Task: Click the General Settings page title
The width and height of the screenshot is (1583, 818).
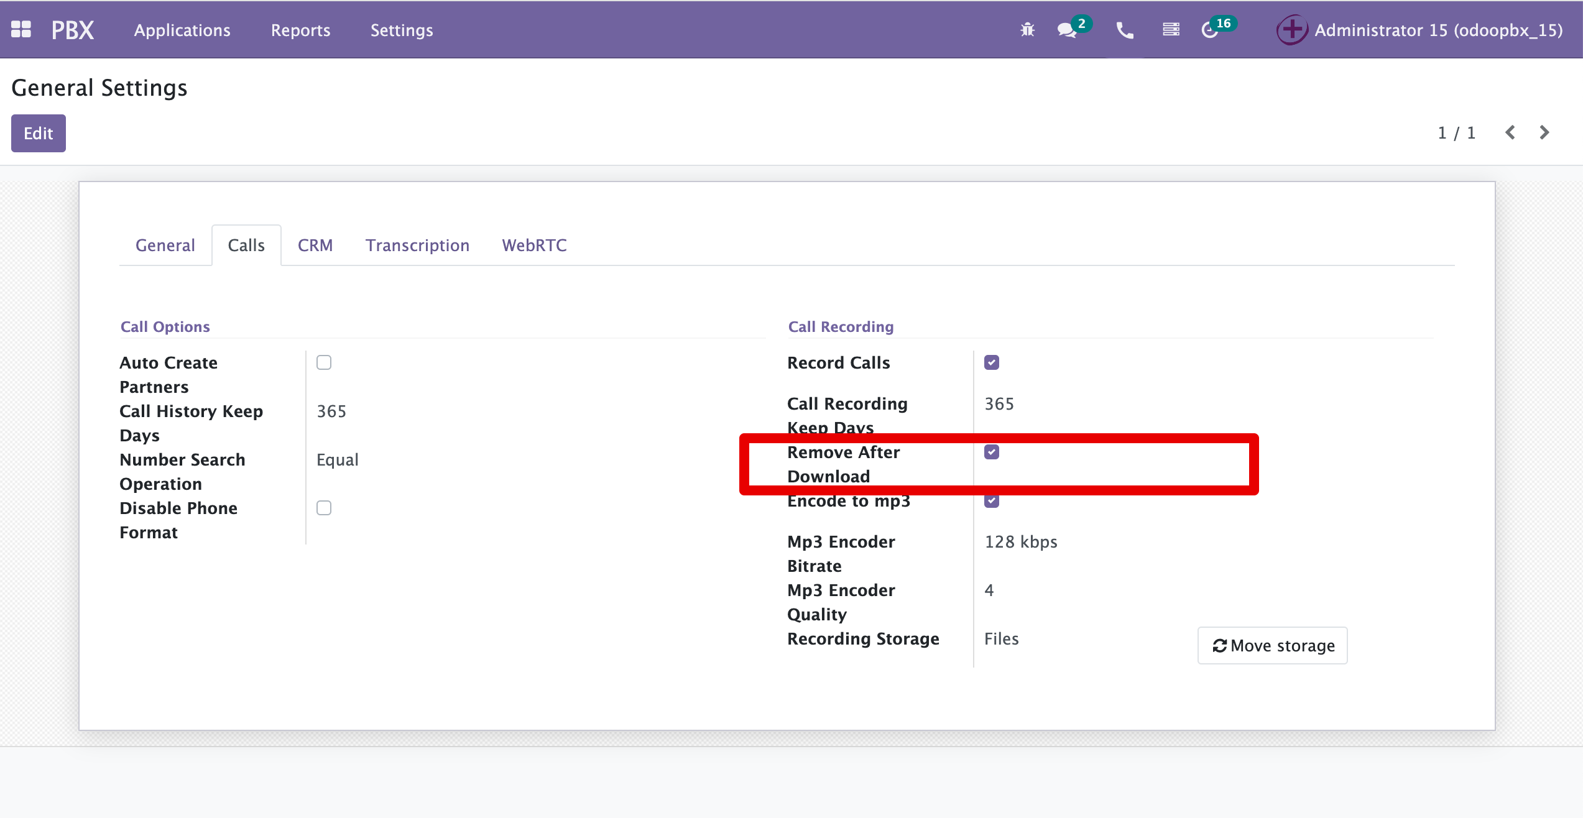Action: [99, 88]
